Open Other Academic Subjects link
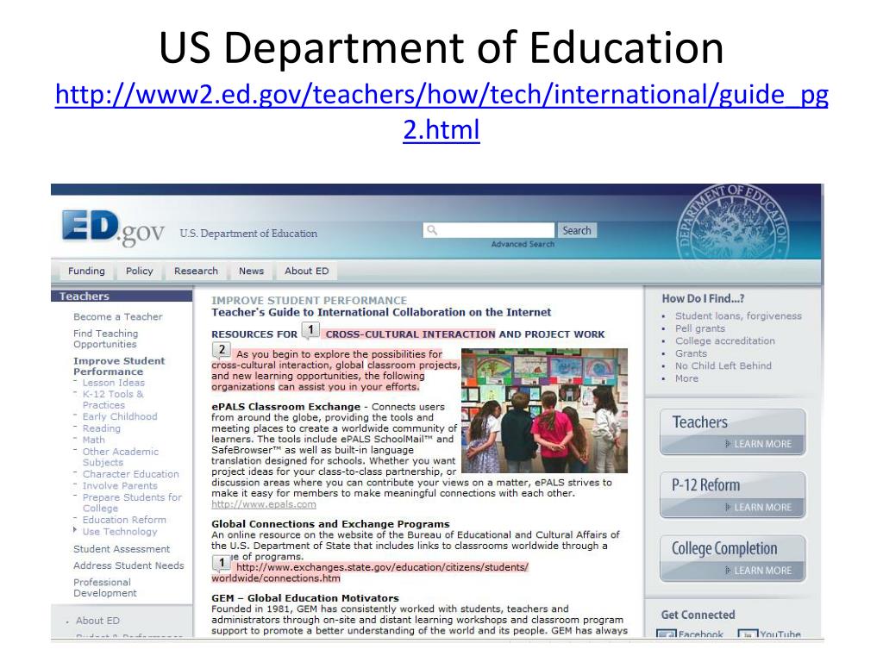Screen dimensions: 883x662 [121, 457]
